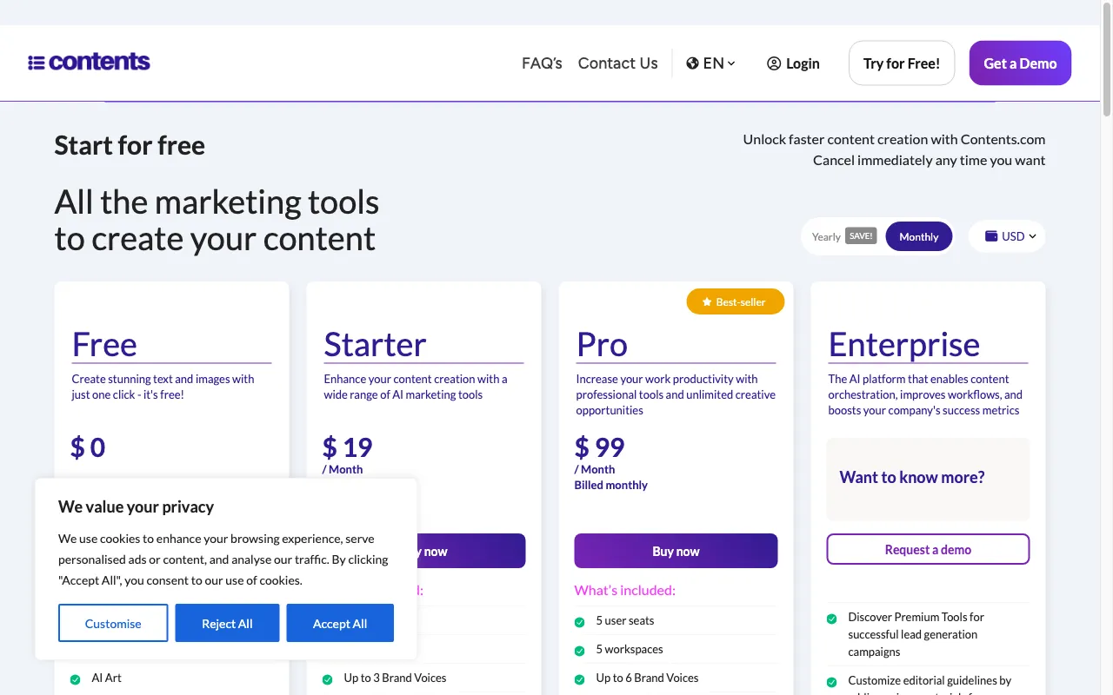The width and height of the screenshot is (1113, 695).
Task: Open the Login link
Action: (793, 63)
